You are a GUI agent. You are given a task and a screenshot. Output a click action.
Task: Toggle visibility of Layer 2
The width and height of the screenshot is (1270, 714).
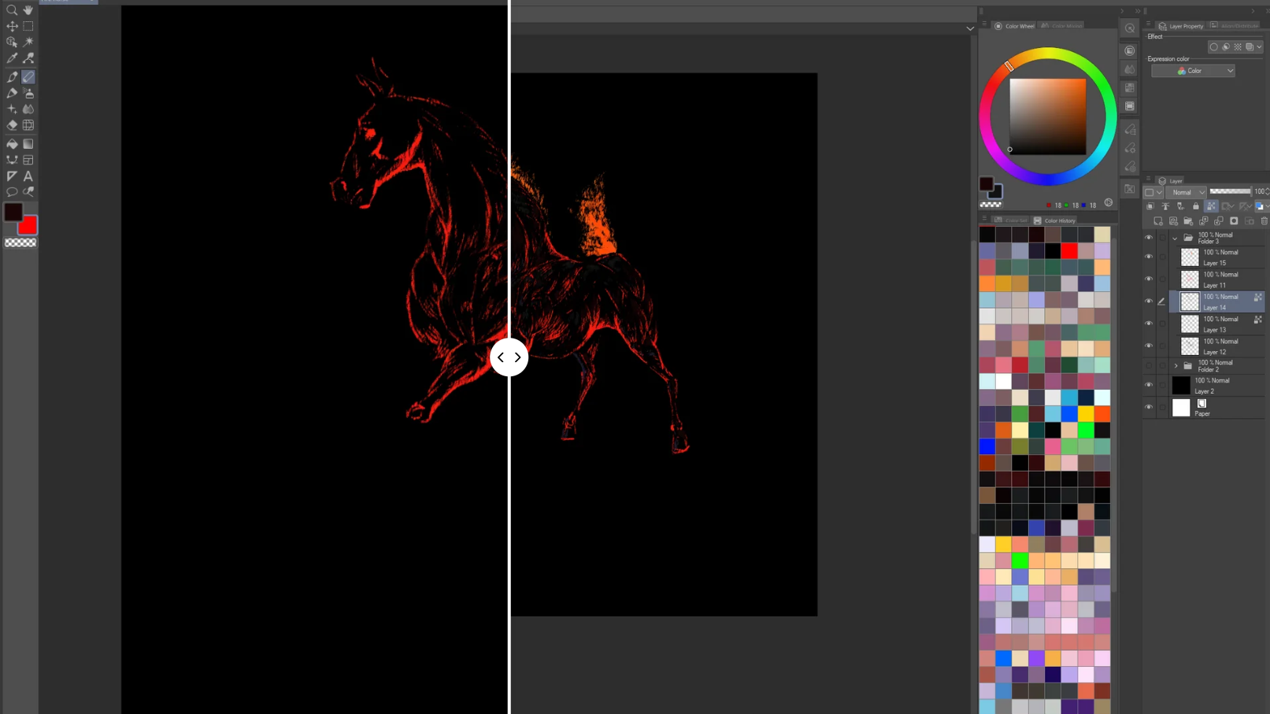point(1149,385)
